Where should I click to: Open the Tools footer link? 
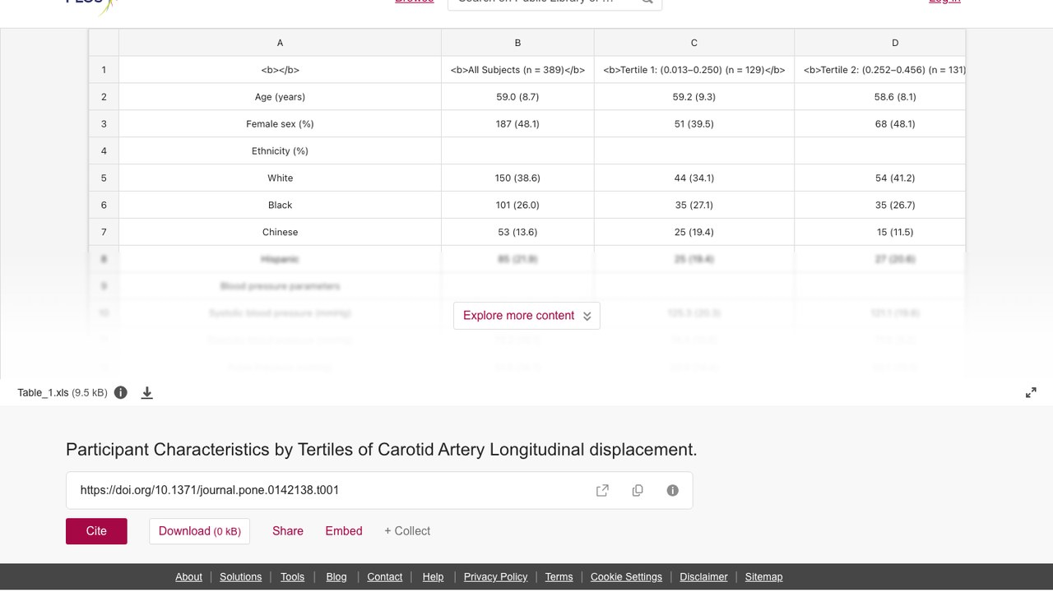click(292, 577)
